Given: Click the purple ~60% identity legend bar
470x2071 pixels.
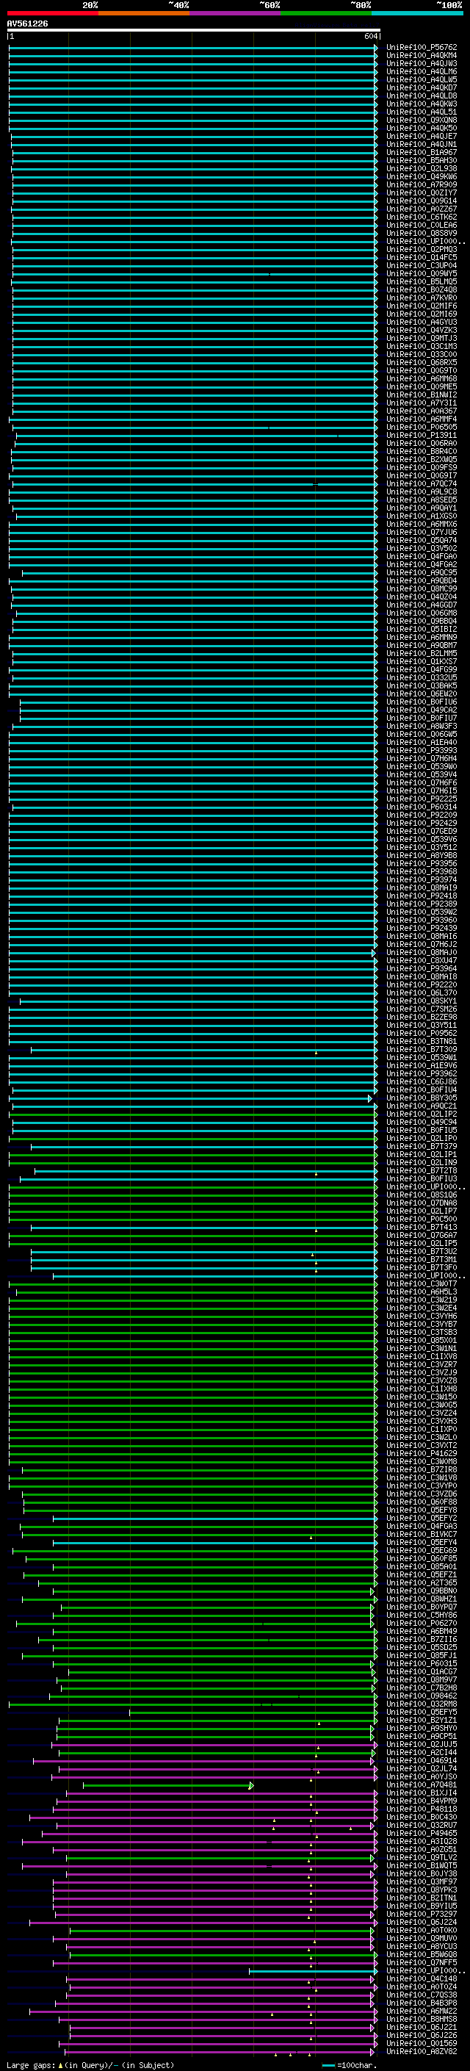Looking at the screenshot, I should tap(236, 13).
